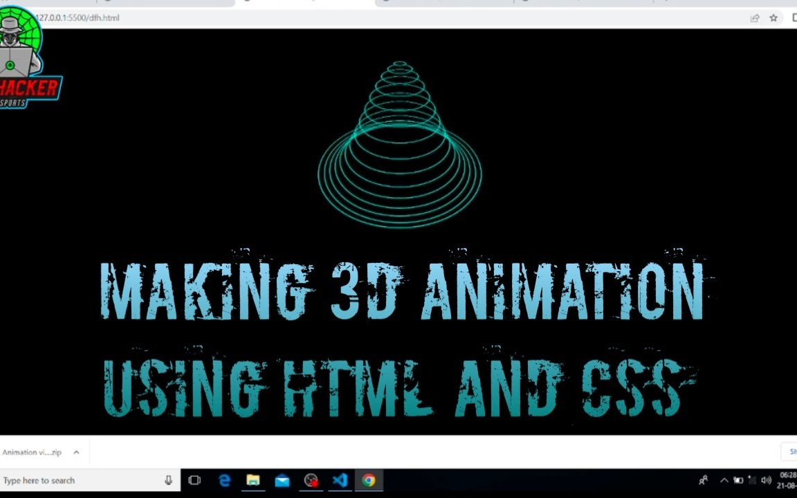Expand hidden icons in the system tray
797x498 pixels.
pyautogui.click(x=724, y=480)
